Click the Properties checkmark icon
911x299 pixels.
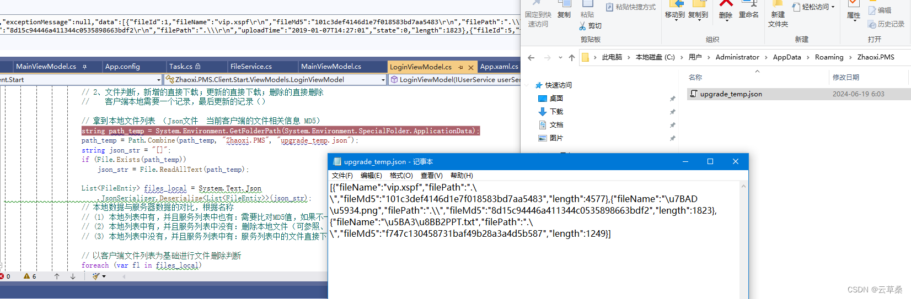[x=854, y=4]
